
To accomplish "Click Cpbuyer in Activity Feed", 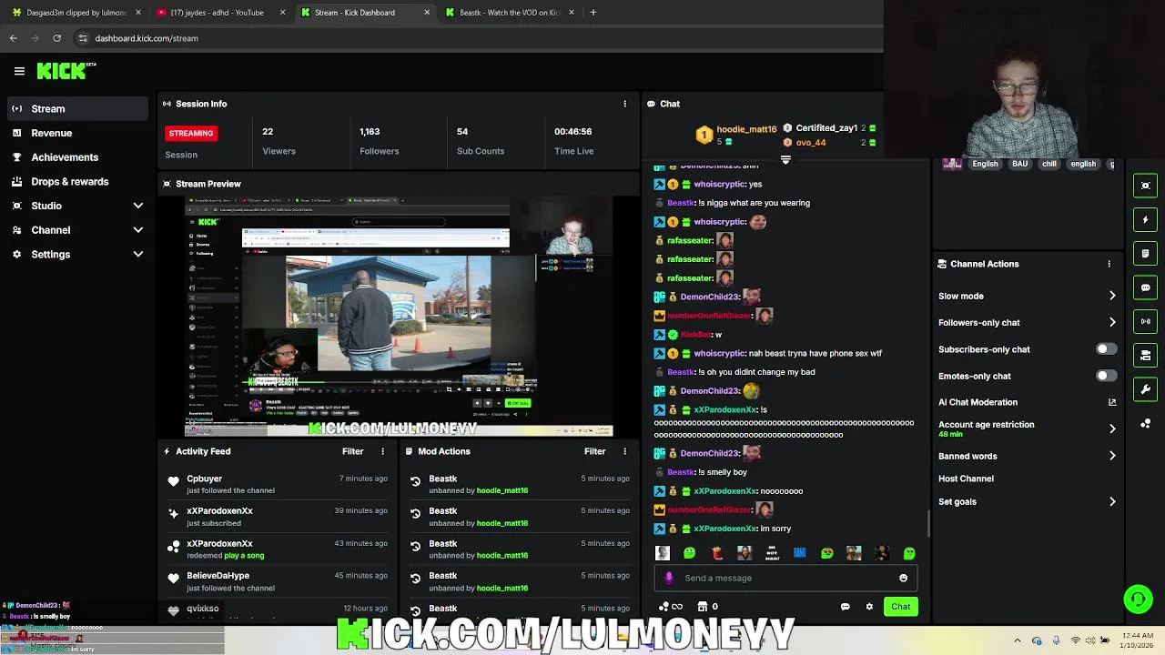I will click(204, 479).
